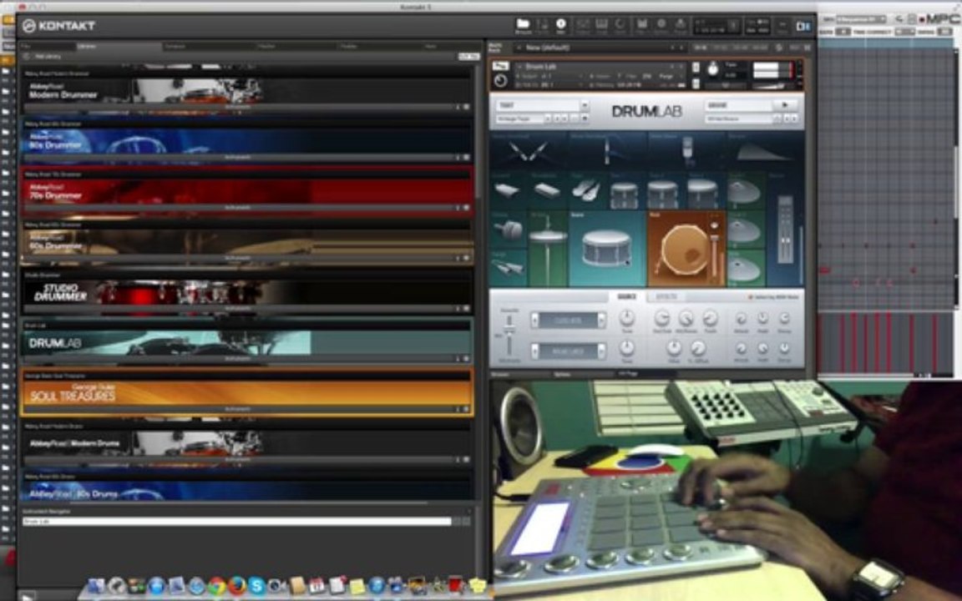Image resolution: width=962 pixels, height=601 pixels.
Task: Toggle the upper solo button on Drum Lab header
Action: [x=695, y=67]
